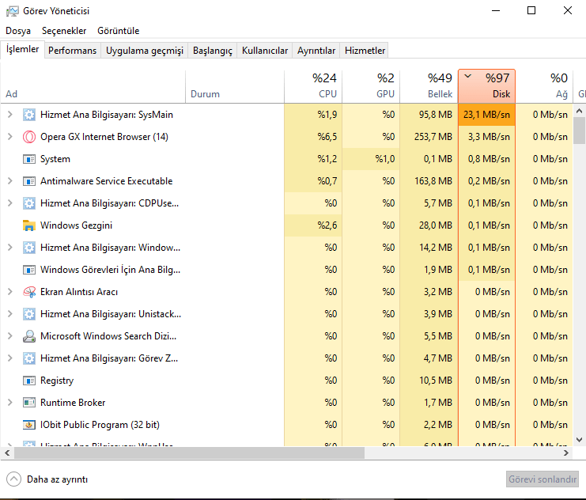
Task: Click the vertical scrollbar down arrow
Action: pyautogui.click(x=579, y=440)
